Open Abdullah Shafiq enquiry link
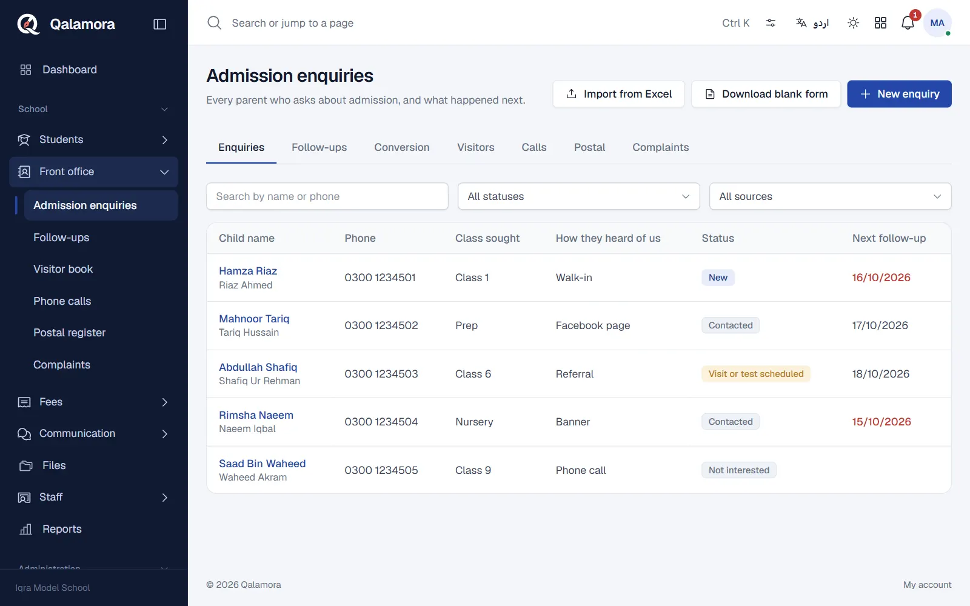The height and width of the screenshot is (606, 970). click(258, 367)
